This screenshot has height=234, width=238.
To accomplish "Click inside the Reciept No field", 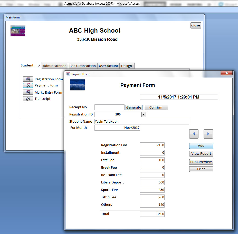I will pyautogui.click(x=109, y=107).
